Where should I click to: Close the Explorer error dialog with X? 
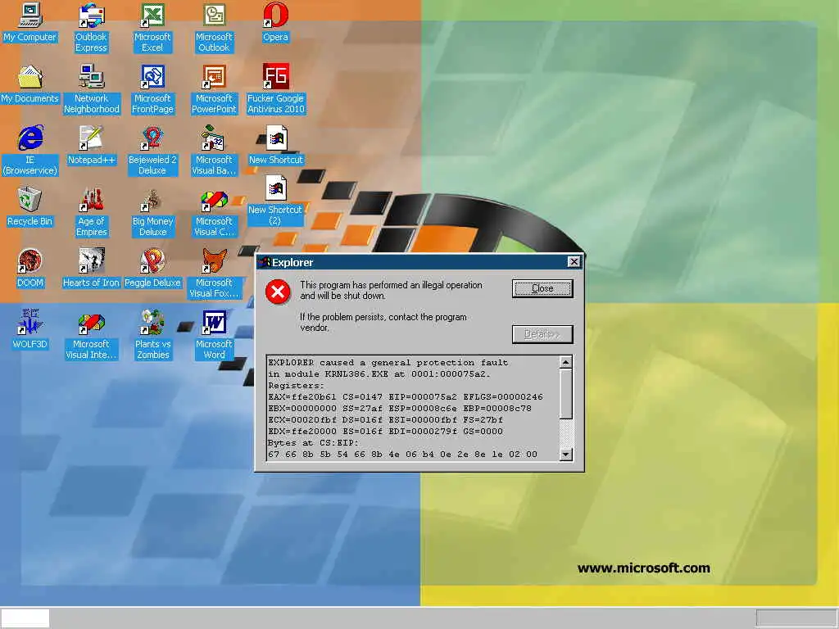click(574, 261)
